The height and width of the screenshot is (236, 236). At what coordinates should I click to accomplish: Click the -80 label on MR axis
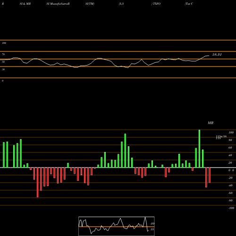click(230, 201)
